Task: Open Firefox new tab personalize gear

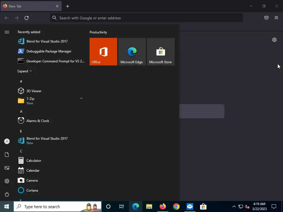Action: [274, 40]
